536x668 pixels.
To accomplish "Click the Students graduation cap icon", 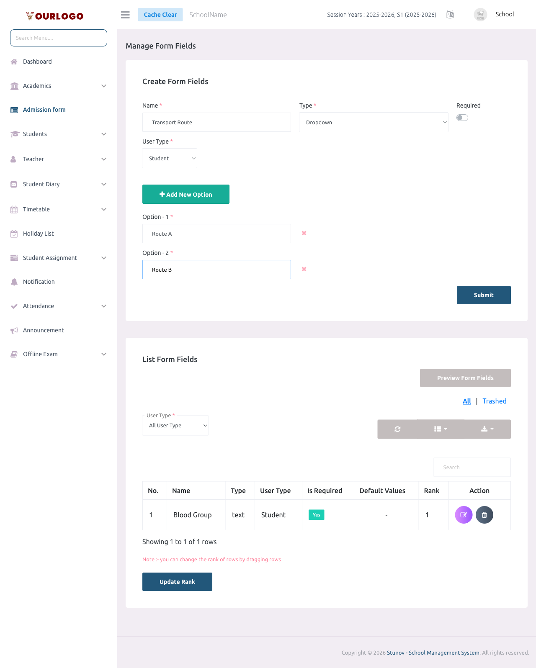I will coord(15,134).
